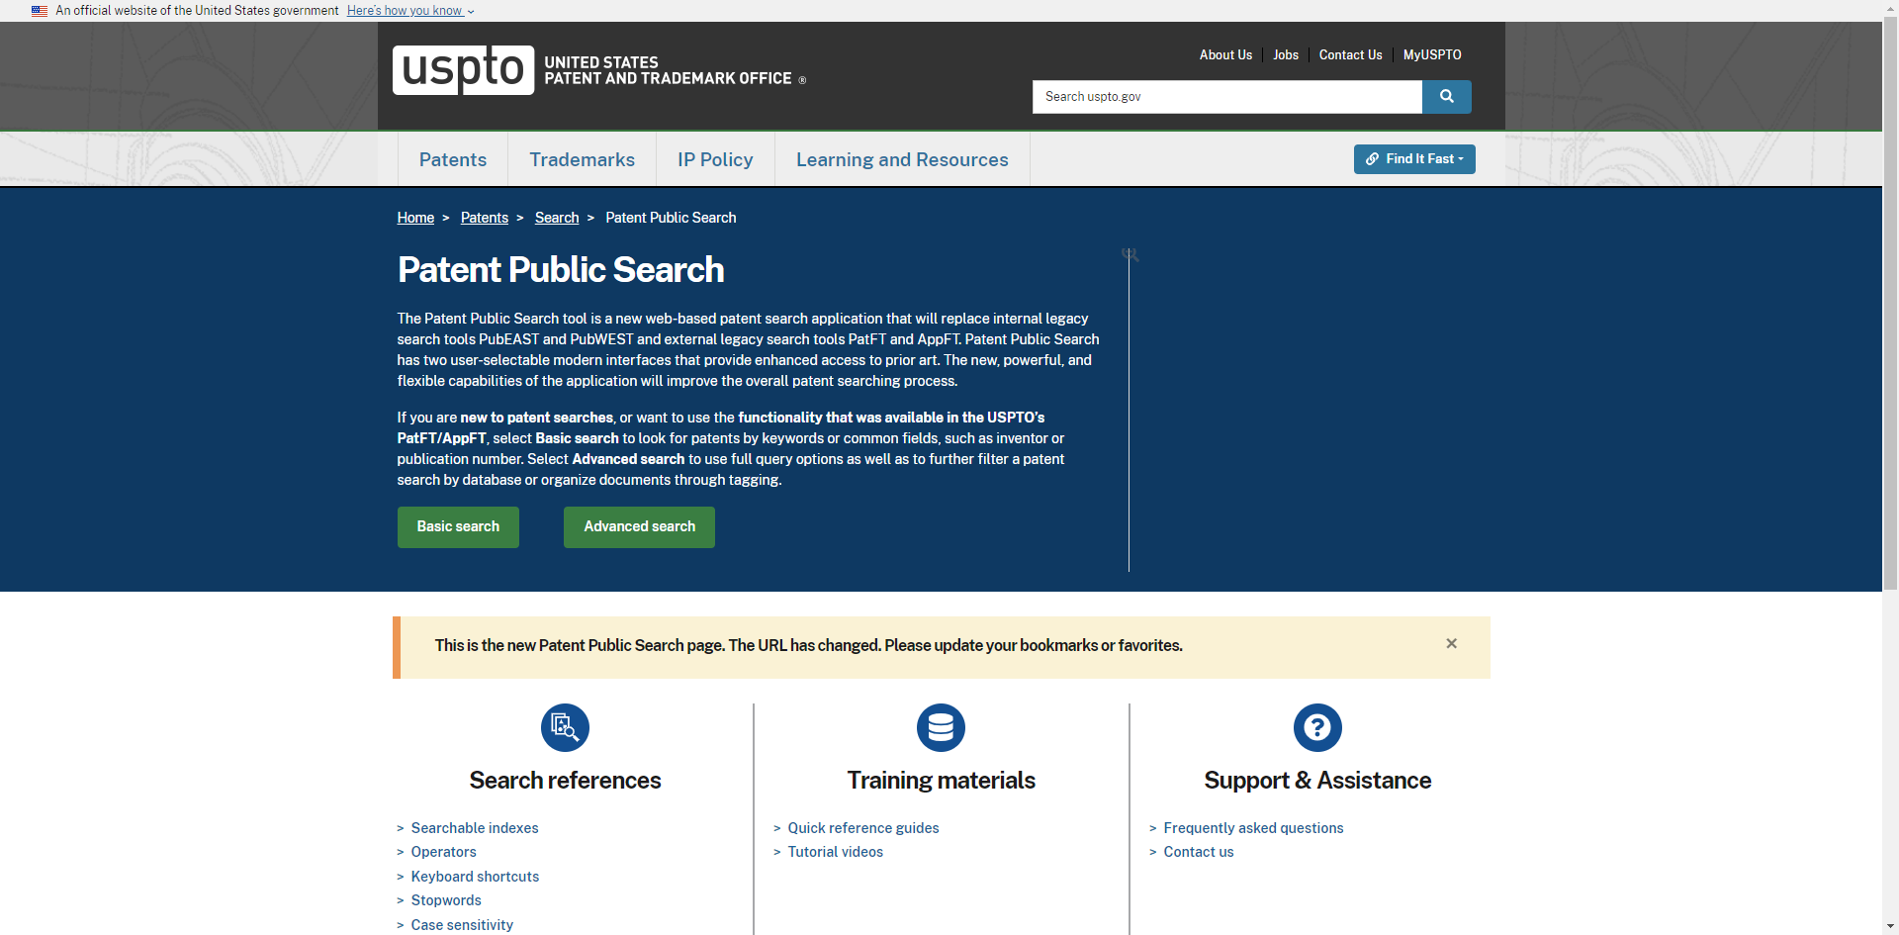Expand the Find It Fast dropdown

[1413, 159]
